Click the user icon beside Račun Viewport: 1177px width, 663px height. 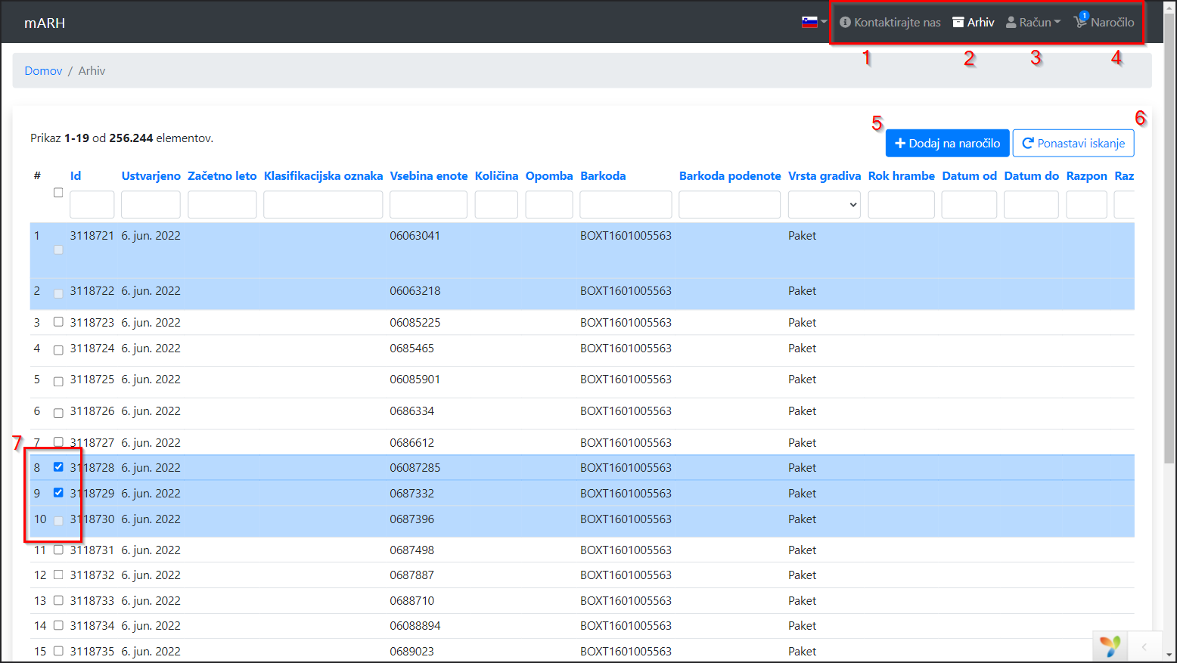click(x=1011, y=23)
